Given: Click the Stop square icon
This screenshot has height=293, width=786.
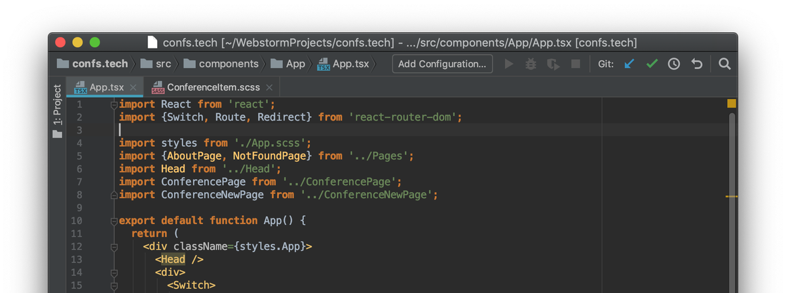Looking at the screenshot, I should (576, 64).
